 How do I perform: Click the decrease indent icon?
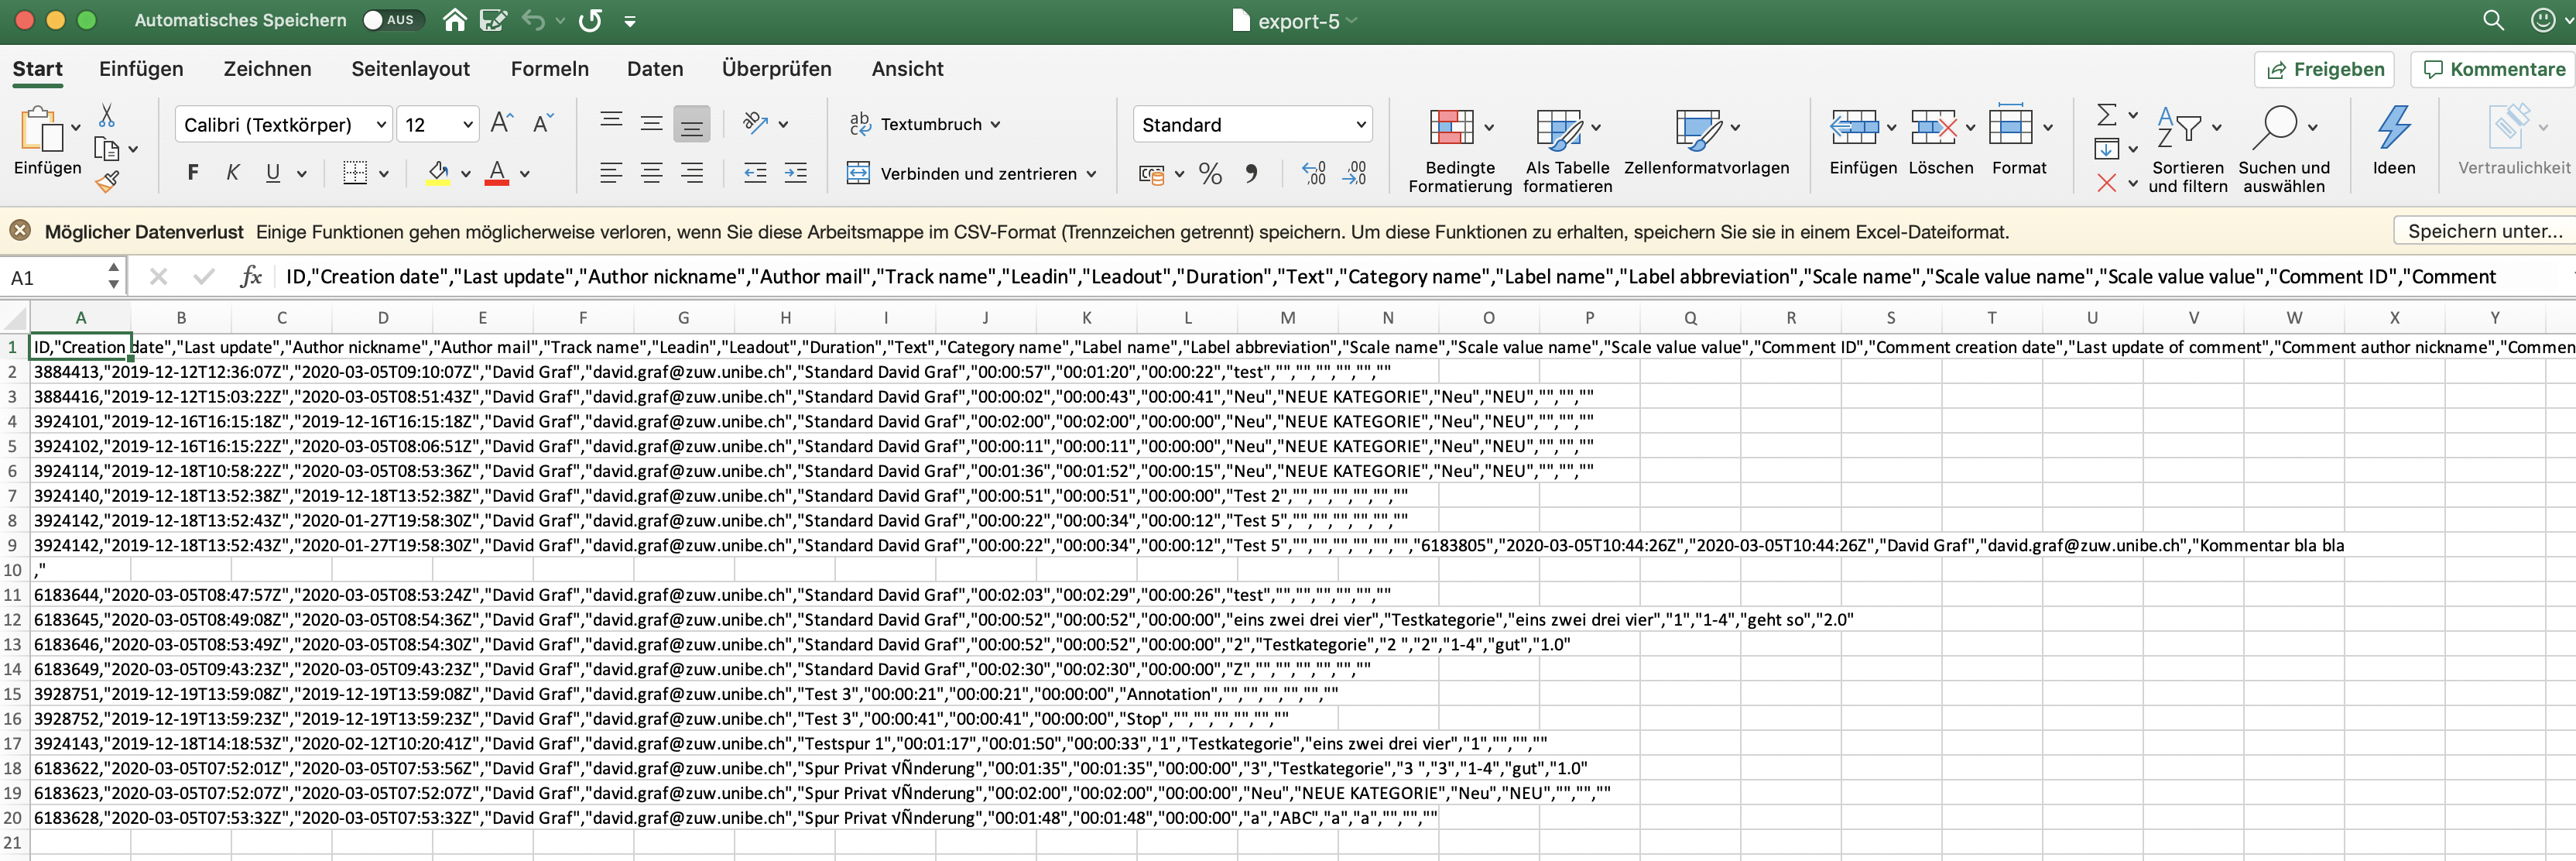[755, 173]
